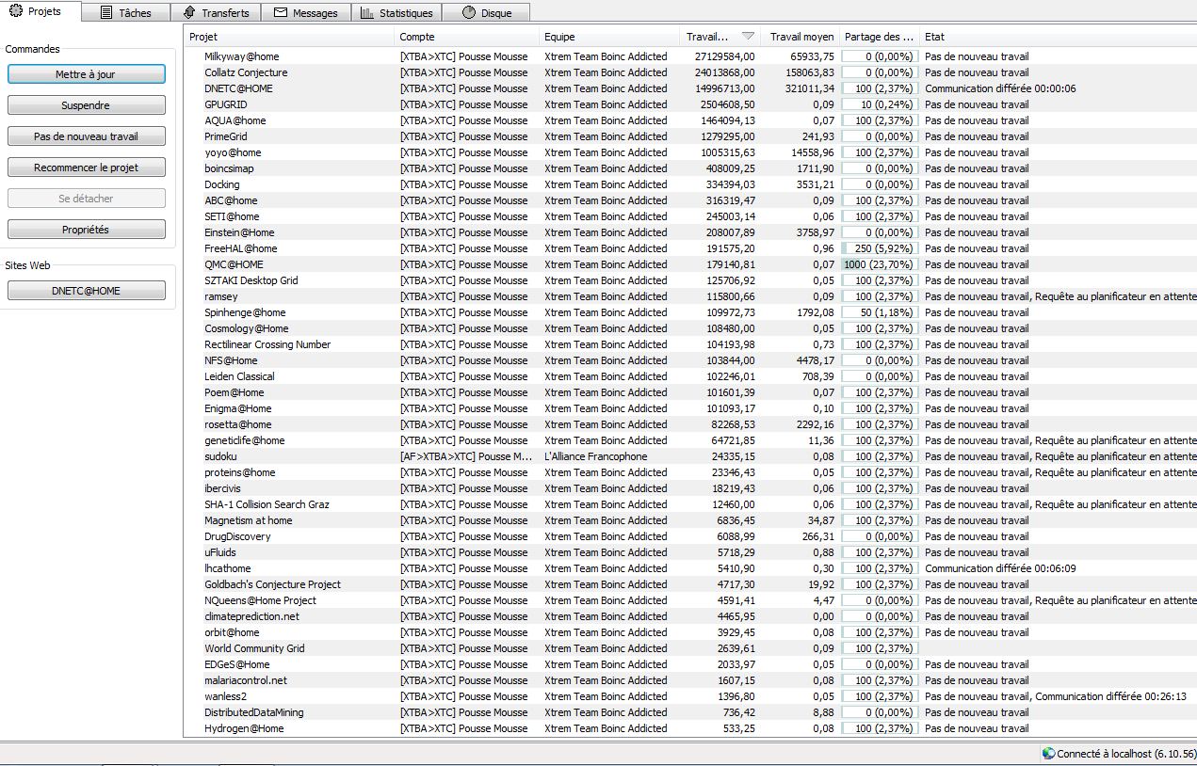Select the PrimeGrid project row

tap(690, 136)
